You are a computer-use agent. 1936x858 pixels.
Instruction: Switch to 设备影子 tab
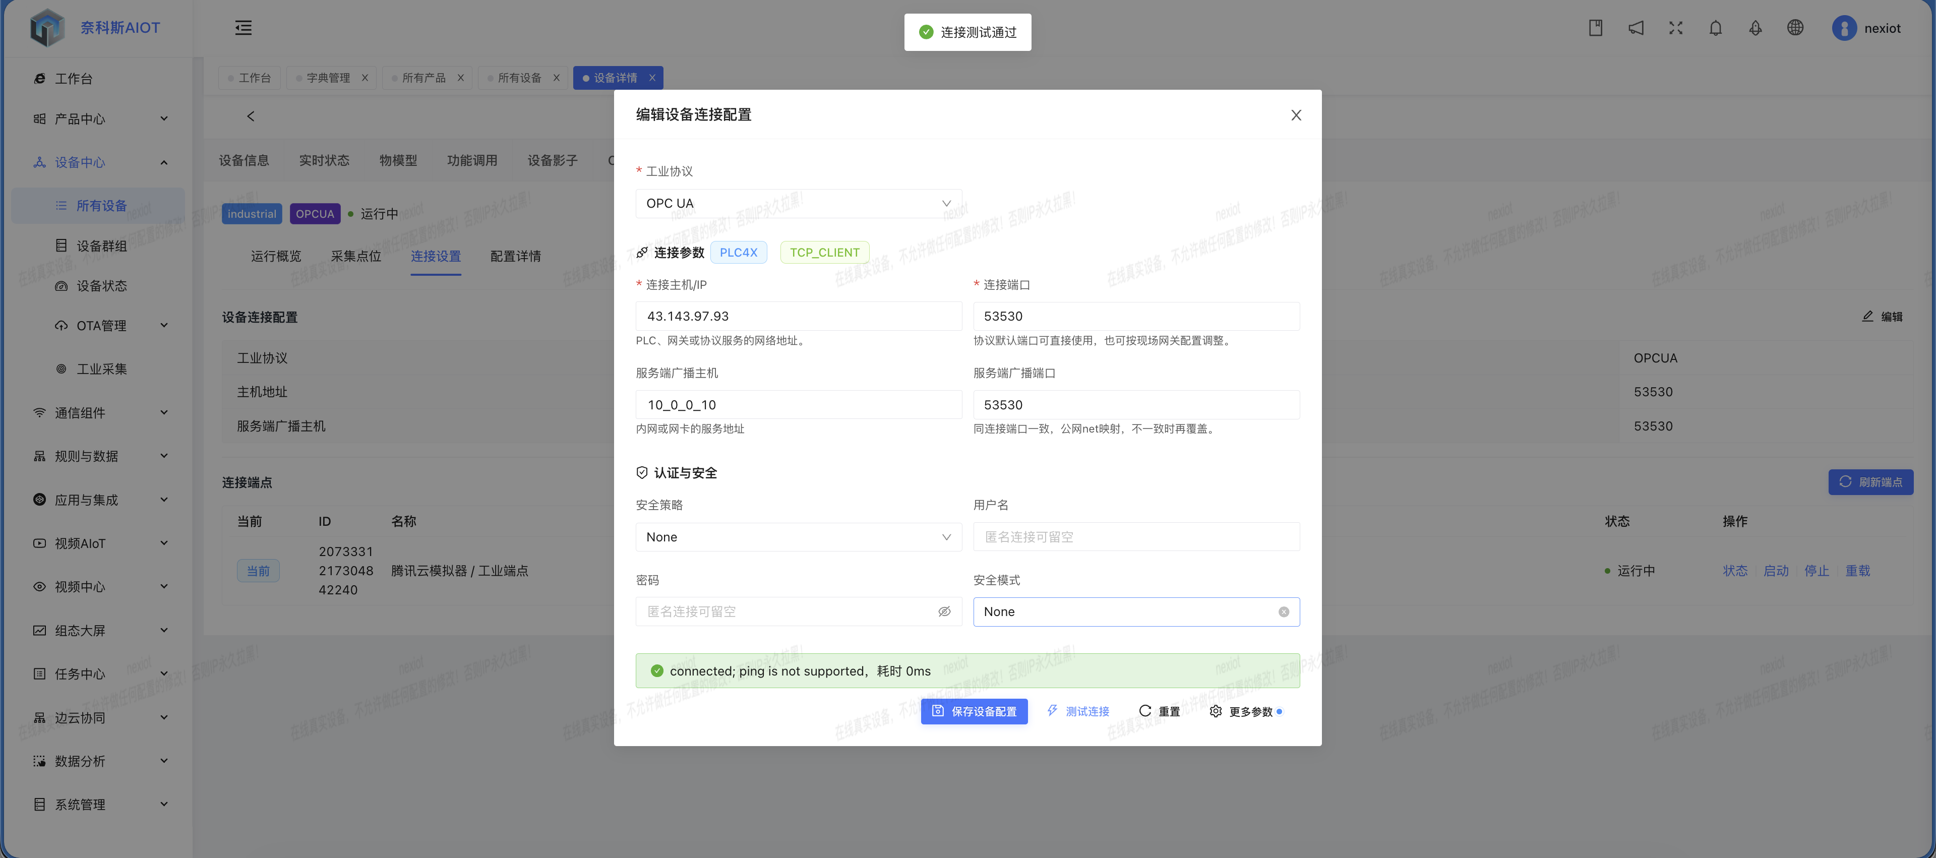pos(553,160)
